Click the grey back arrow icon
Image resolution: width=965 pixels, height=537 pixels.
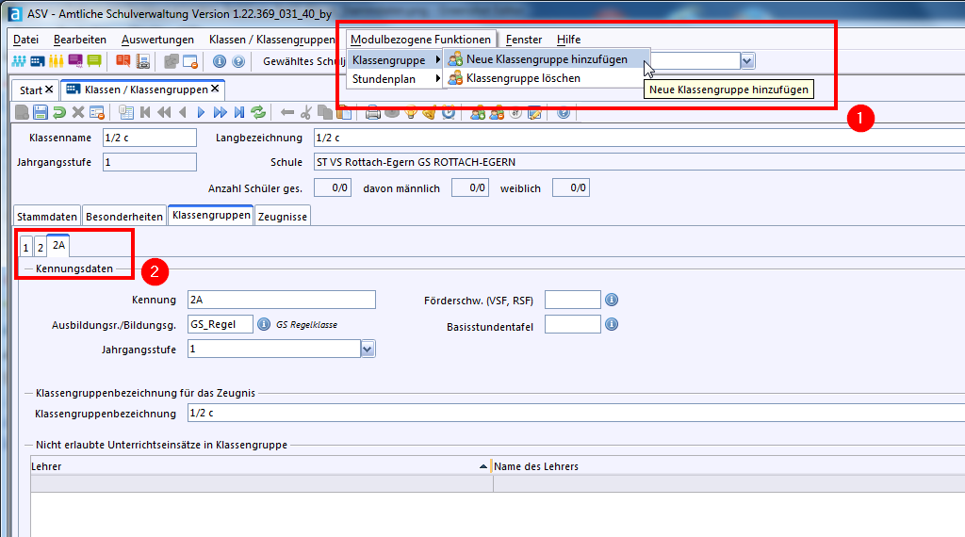pyautogui.click(x=286, y=112)
